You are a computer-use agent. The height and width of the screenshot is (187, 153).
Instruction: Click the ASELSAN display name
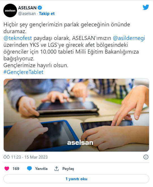pos(27,8)
